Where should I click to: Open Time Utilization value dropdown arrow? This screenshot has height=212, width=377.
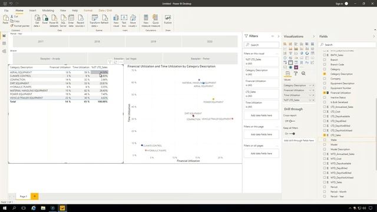click(x=310, y=95)
